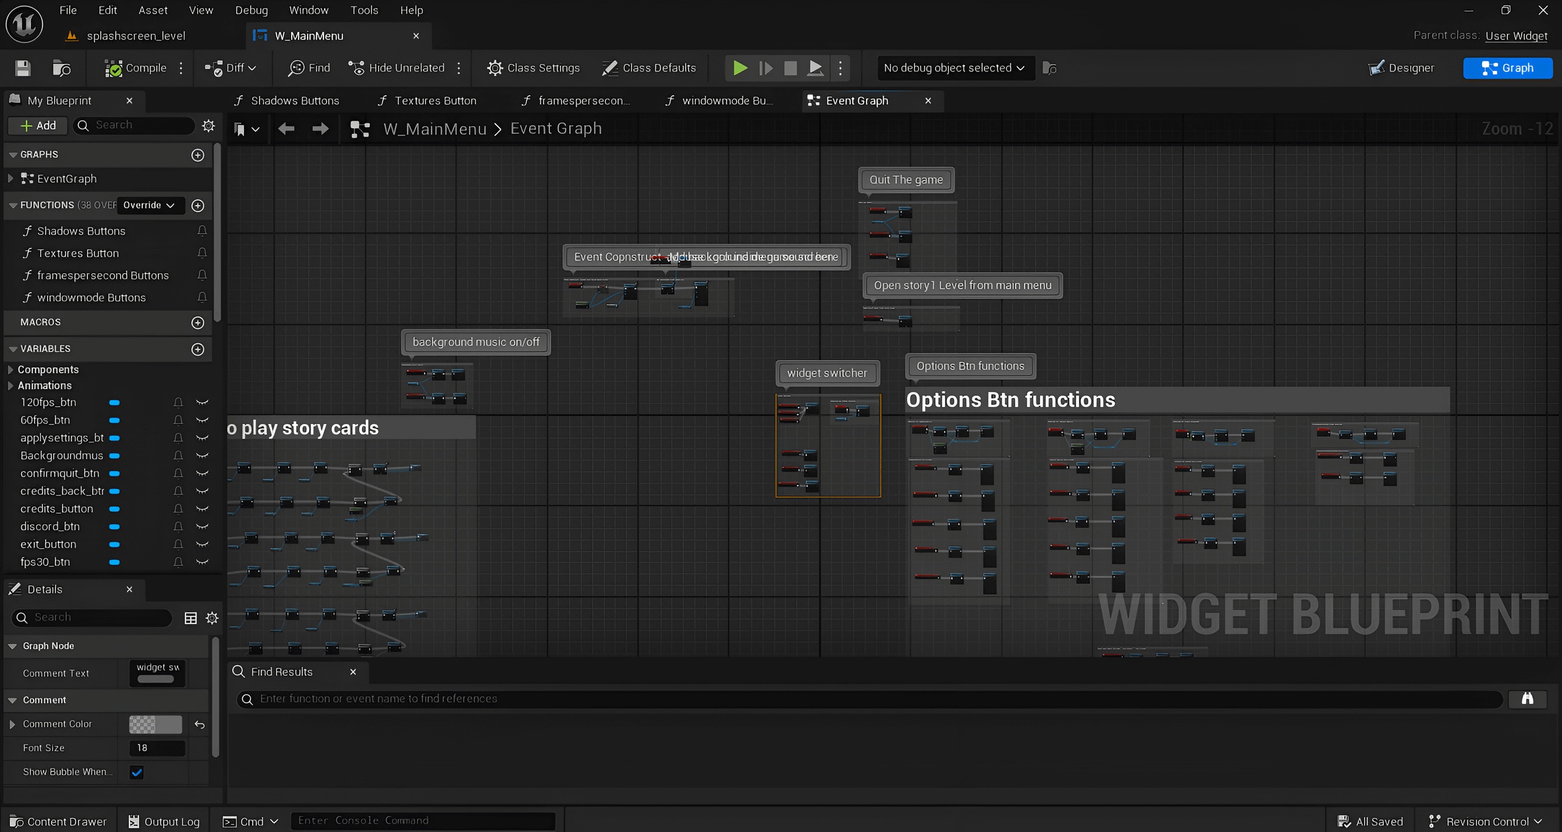Add a new variable with plus icon
Screen dimensions: 1562x832
click(198, 350)
